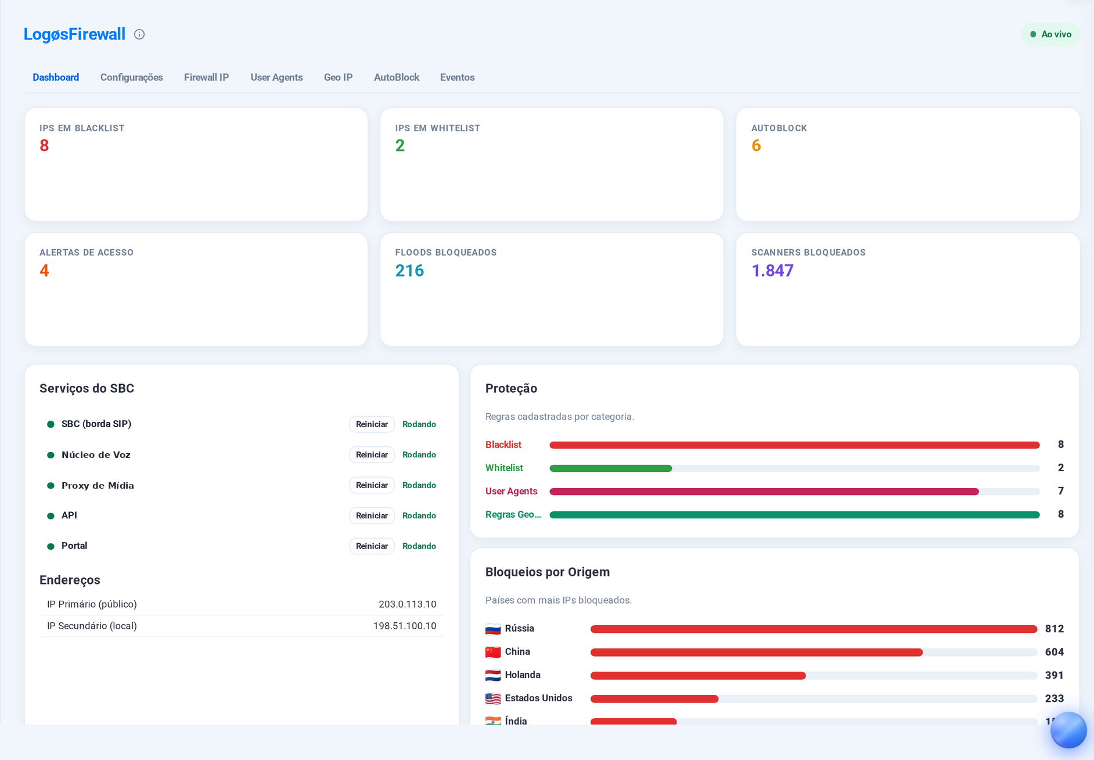The image size is (1094, 760).
Task: Open the Alertas de Acesso card
Action: 196,290
